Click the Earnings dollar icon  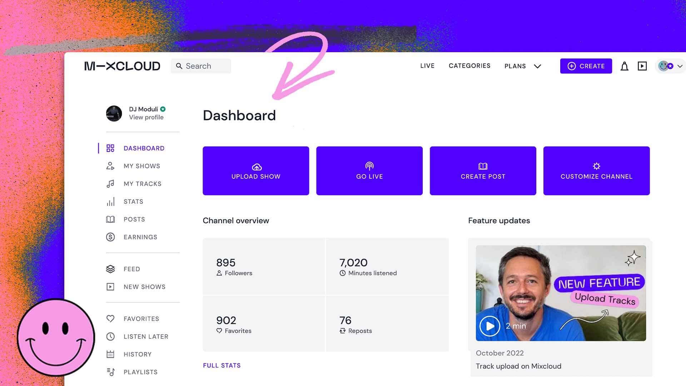coord(110,237)
